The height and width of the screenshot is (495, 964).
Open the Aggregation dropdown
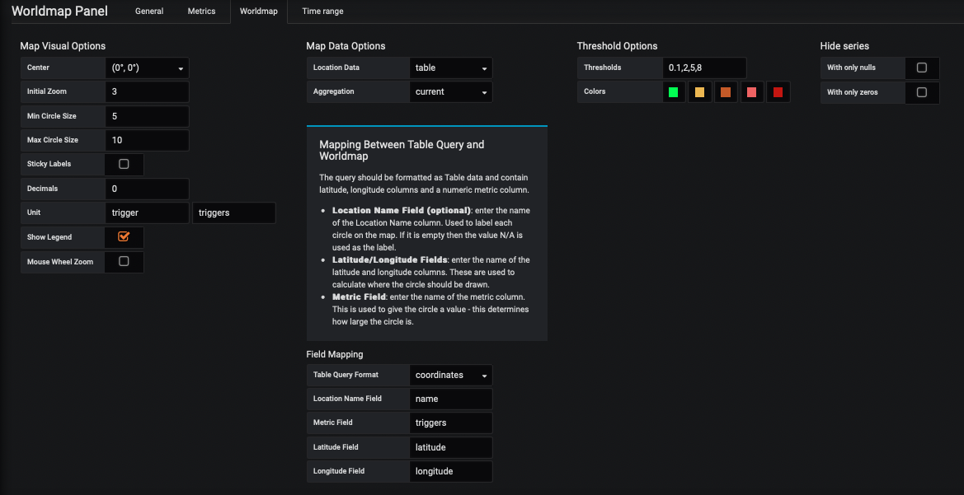pos(450,91)
